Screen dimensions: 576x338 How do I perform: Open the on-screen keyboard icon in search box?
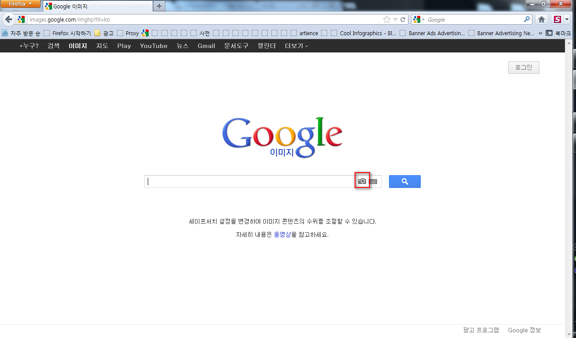click(374, 181)
